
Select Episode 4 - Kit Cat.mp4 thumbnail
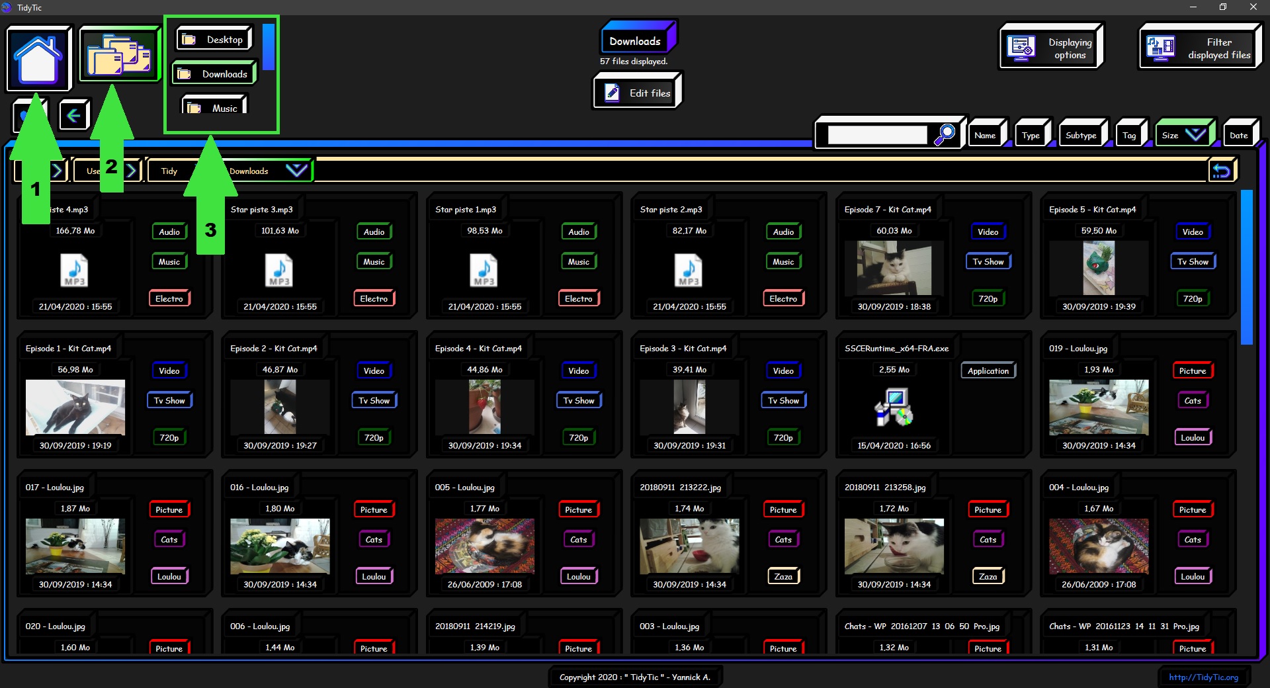pos(484,407)
